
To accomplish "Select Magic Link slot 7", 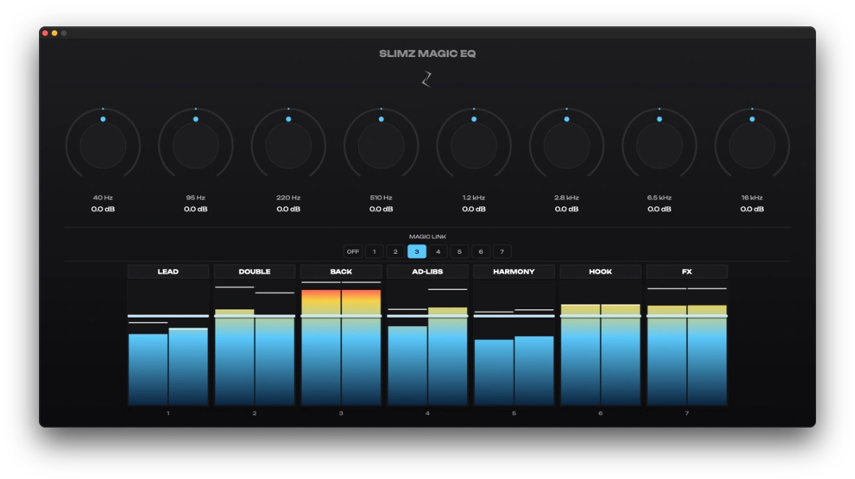I will pyautogui.click(x=502, y=252).
